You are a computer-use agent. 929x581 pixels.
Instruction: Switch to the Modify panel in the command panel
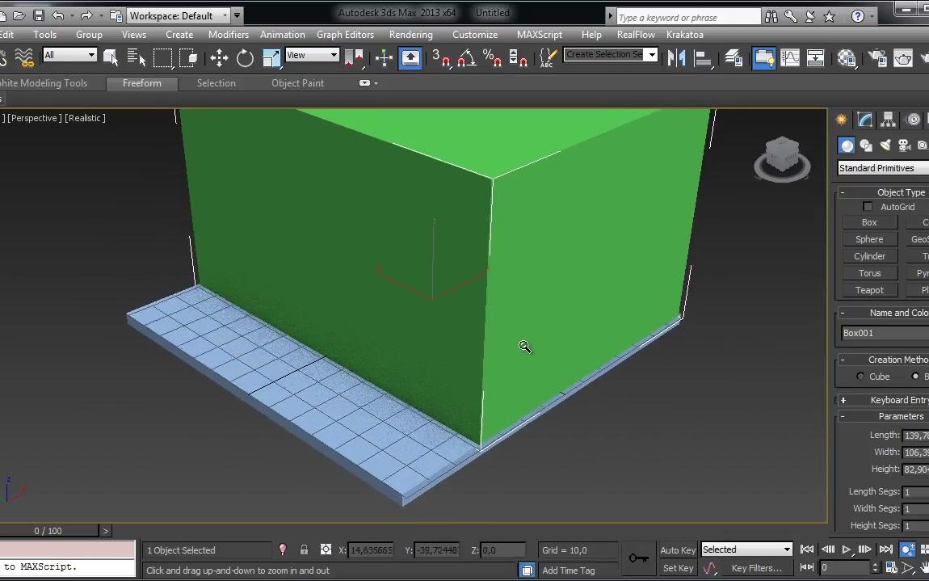(x=864, y=119)
